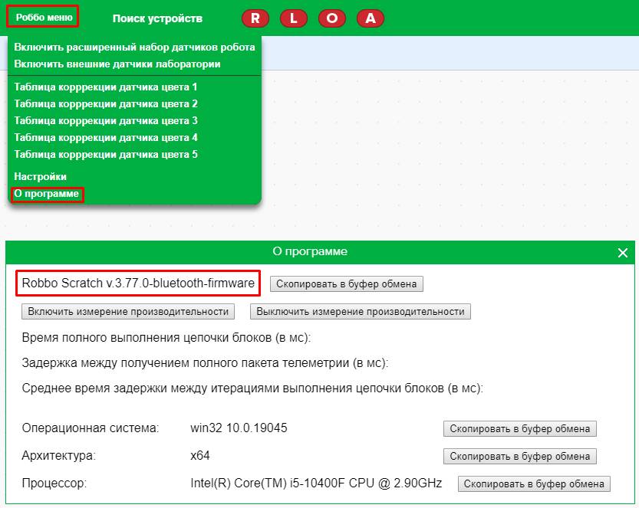
Task: Close the О программе dialog
Action: click(622, 253)
